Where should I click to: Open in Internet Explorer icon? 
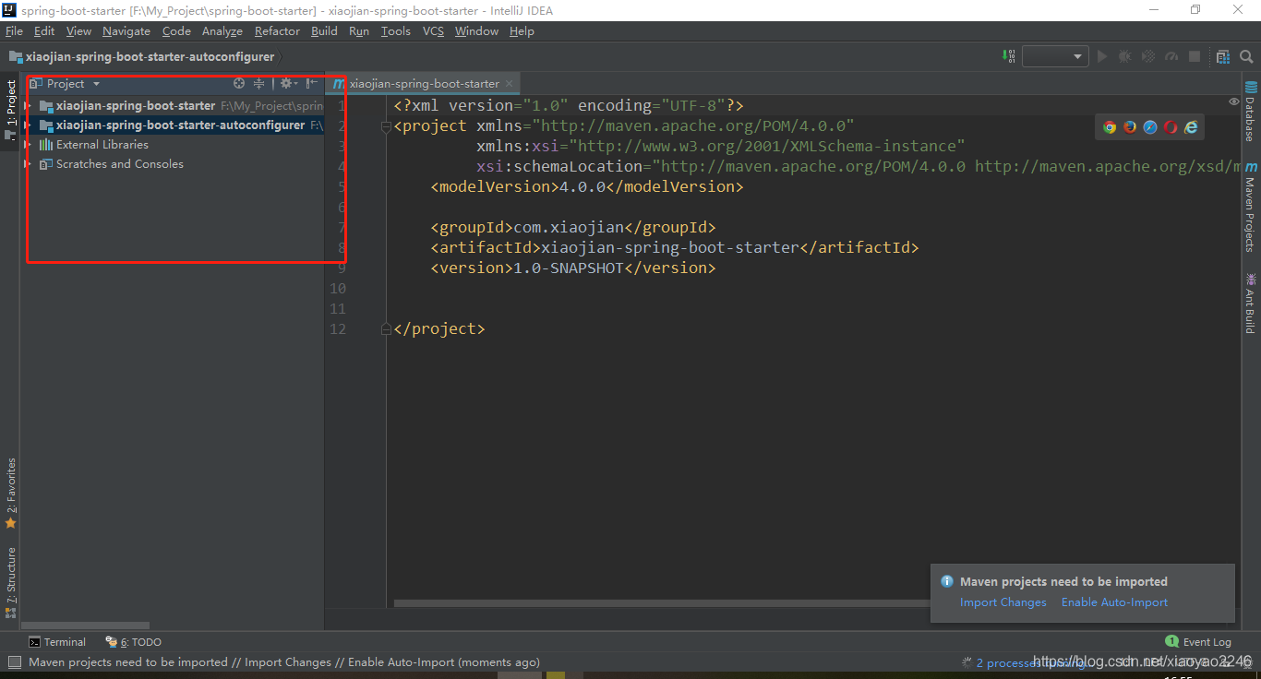coord(1191,127)
